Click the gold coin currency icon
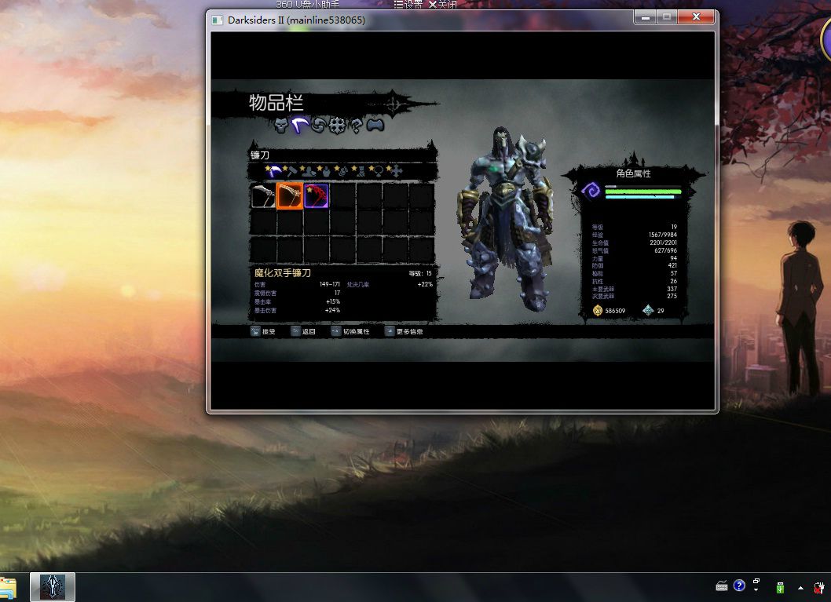Image resolution: width=831 pixels, height=602 pixels. [x=597, y=310]
